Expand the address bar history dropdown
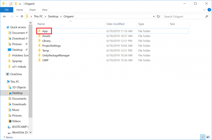Screen dimensions: 212x140 pos(154,16)
